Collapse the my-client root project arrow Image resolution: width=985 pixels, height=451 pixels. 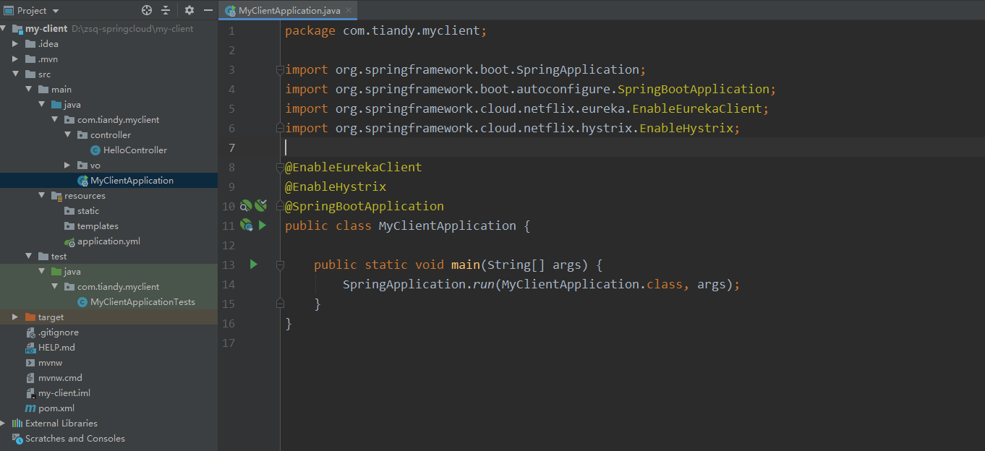pos(4,29)
